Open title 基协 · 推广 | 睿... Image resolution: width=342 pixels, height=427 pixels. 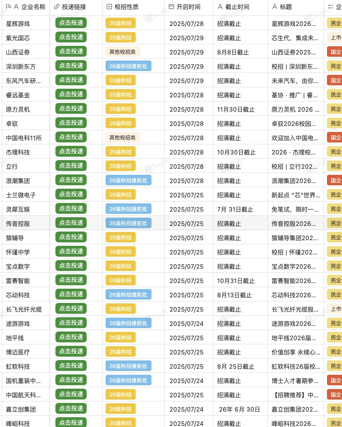294,95
